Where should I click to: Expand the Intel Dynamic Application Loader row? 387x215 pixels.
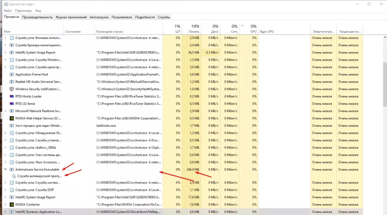pos(5,212)
